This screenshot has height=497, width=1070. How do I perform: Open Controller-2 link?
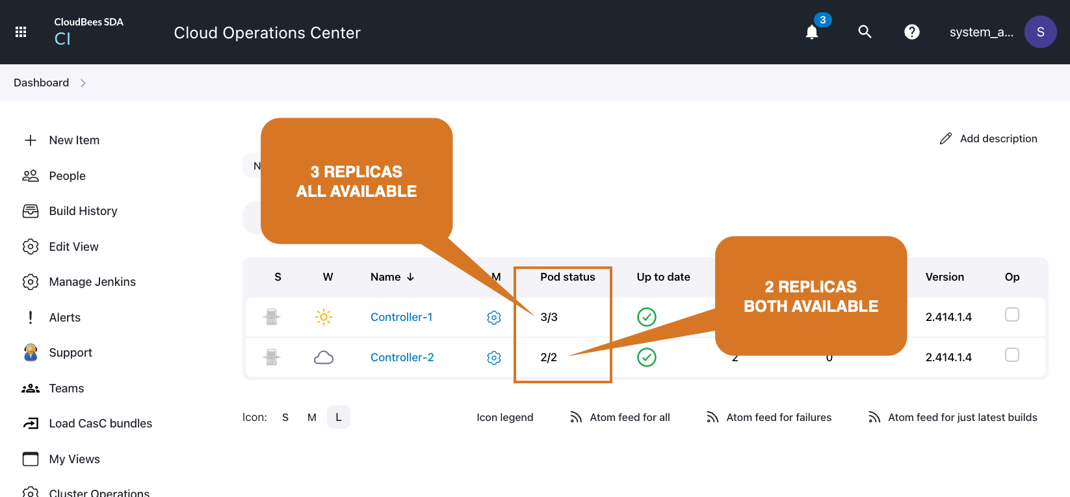402,357
